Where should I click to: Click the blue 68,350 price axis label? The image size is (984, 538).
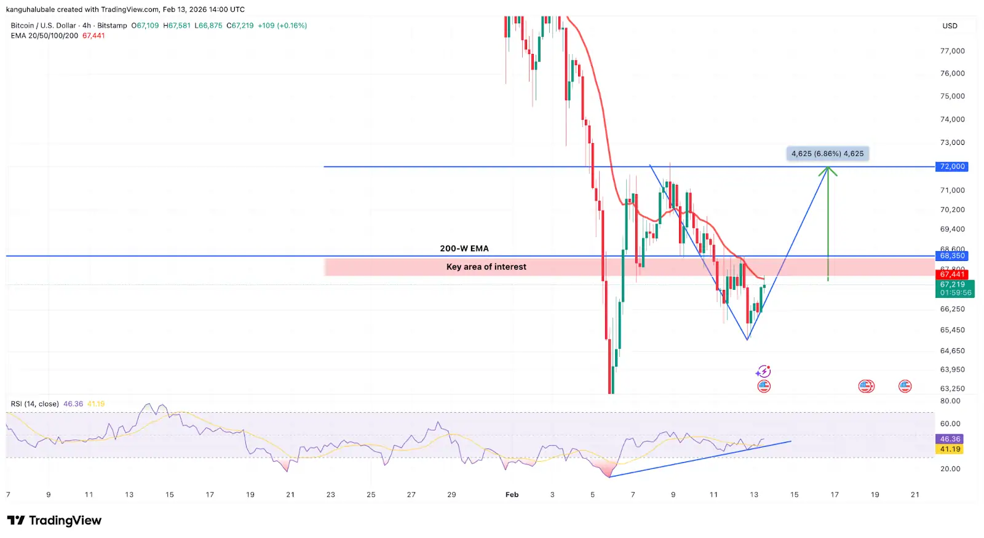coord(952,255)
